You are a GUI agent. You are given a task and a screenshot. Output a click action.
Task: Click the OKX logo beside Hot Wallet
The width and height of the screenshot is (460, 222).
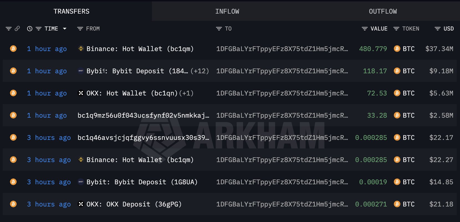point(81,93)
